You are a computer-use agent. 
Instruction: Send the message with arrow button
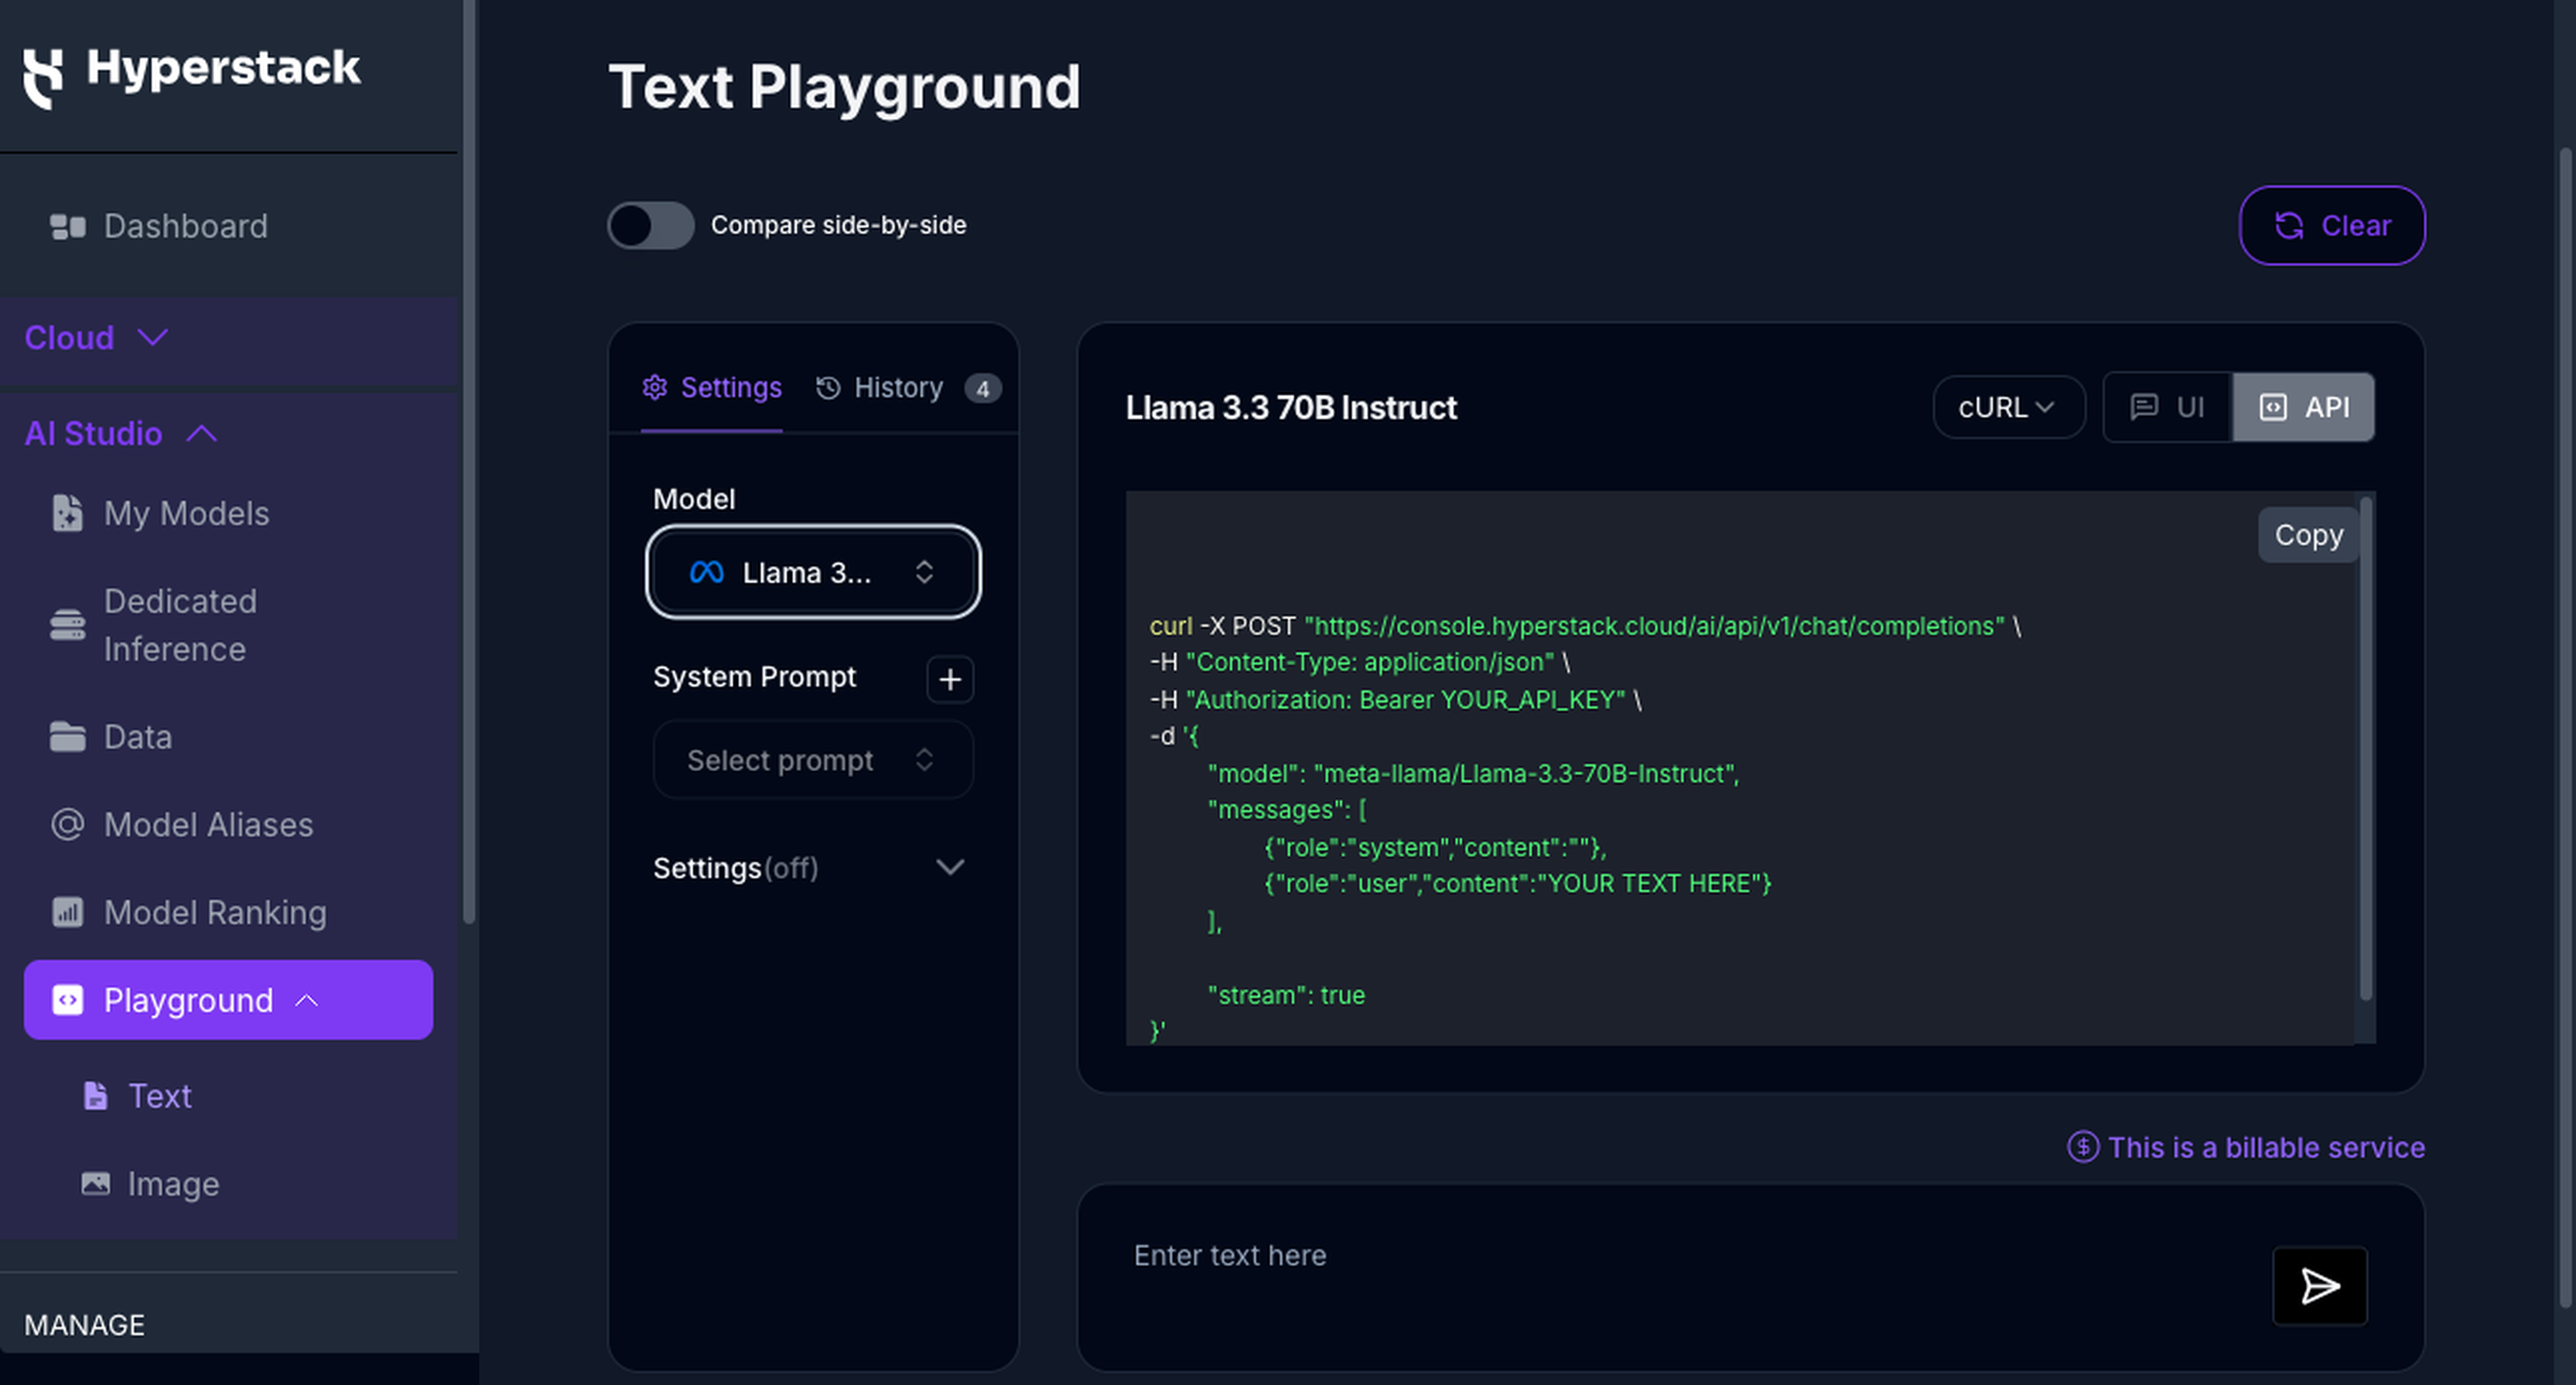click(2320, 1285)
